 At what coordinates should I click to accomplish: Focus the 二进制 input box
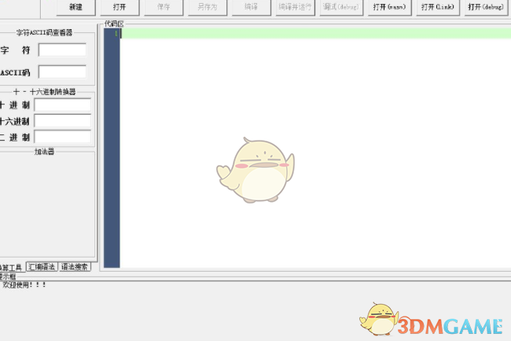pos(63,137)
